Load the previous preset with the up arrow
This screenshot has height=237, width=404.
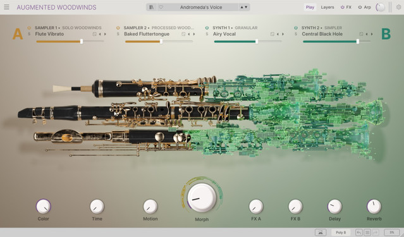(x=242, y=7)
